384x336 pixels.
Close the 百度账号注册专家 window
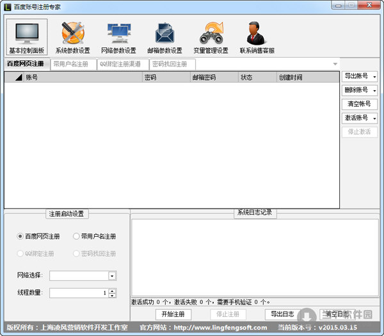point(369,5)
